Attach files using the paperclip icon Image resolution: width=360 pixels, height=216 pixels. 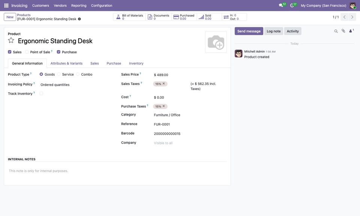343,31
